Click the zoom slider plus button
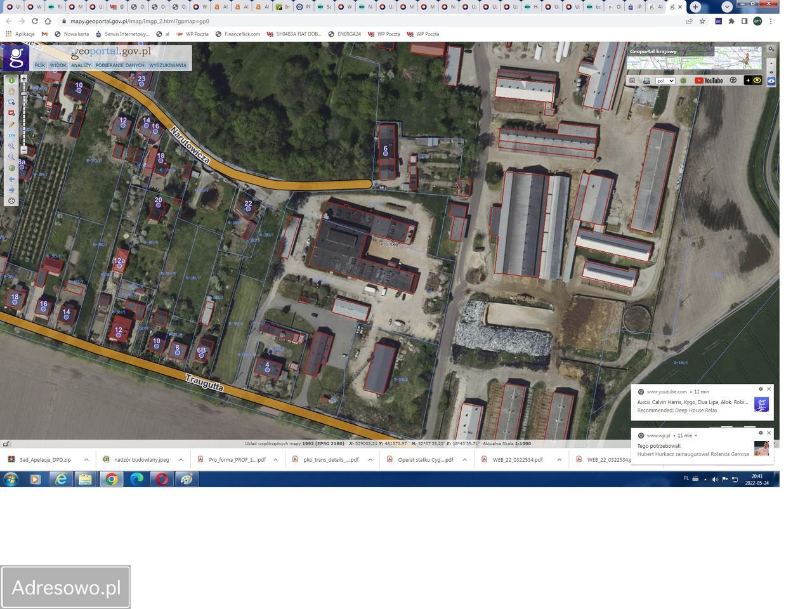This screenshot has width=812, height=609. coord(24,79)
